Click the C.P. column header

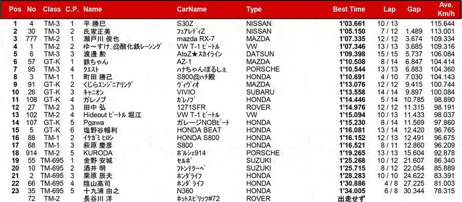click(72, 9)
